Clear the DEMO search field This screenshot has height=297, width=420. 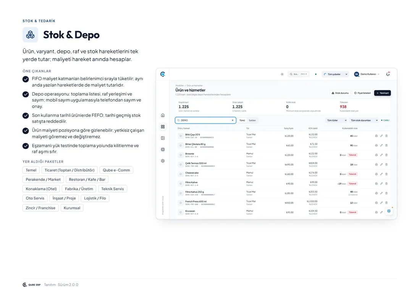(233, 120)
